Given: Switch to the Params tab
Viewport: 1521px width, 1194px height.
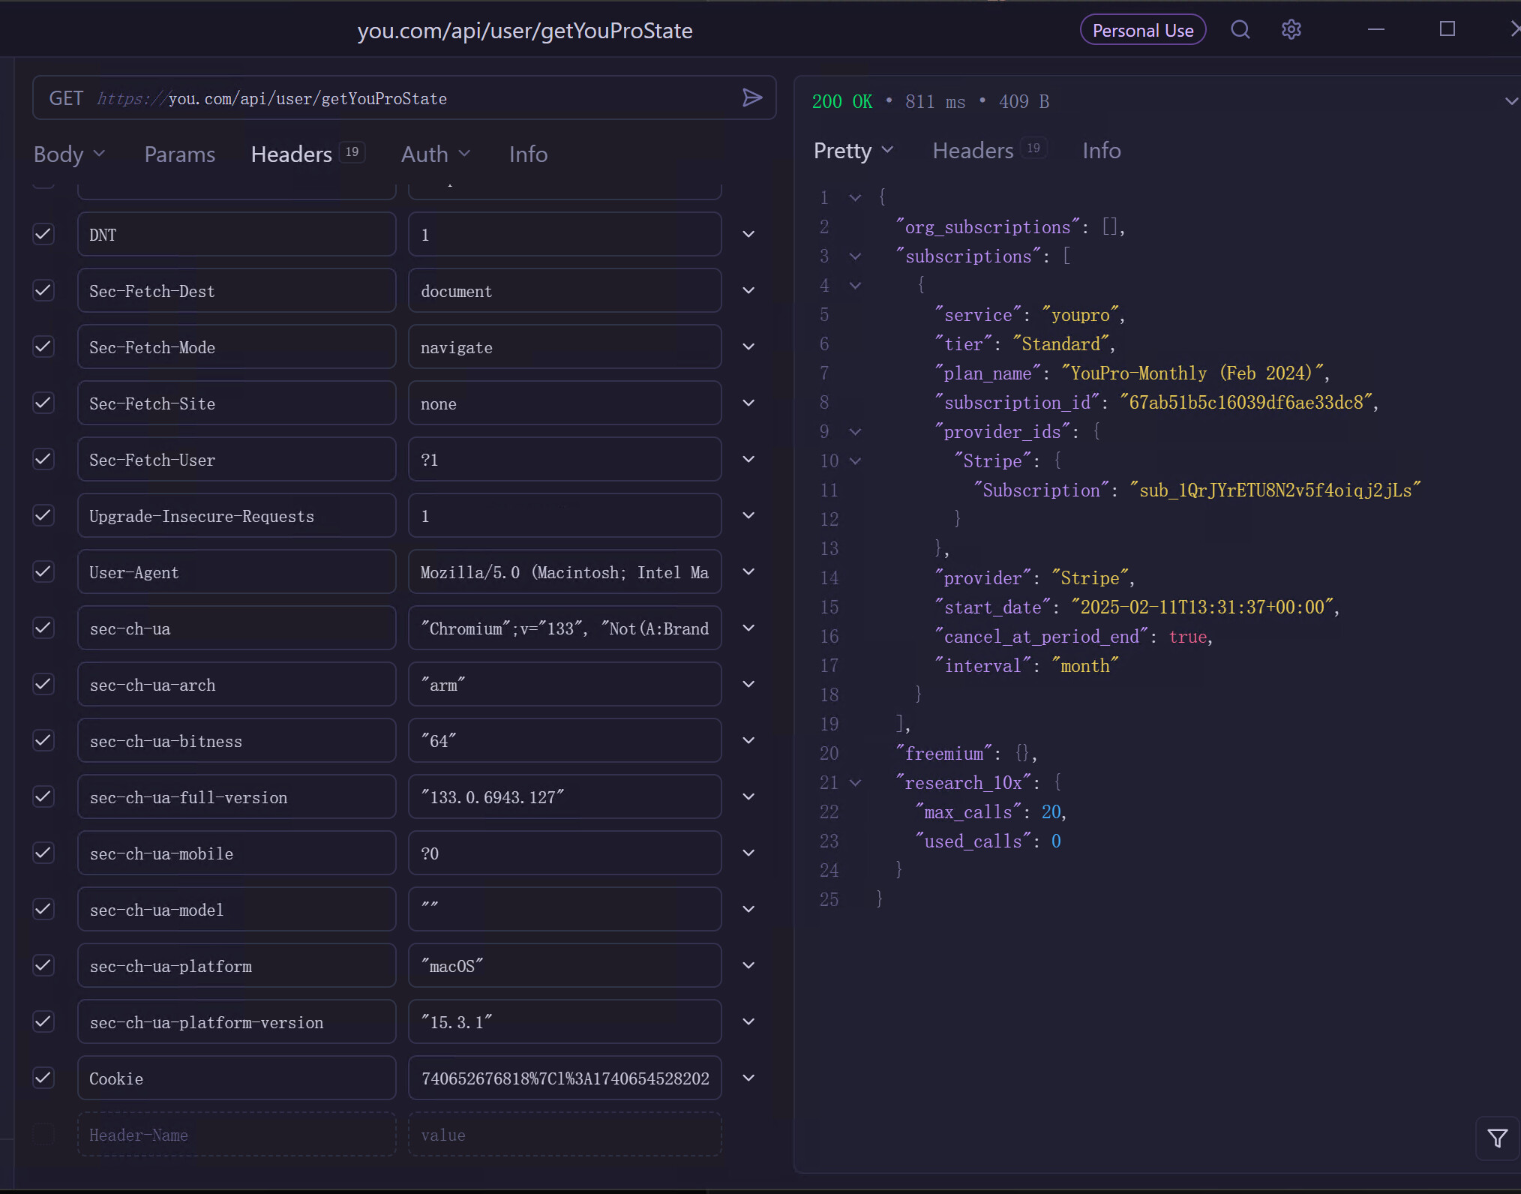Looking at the screenshot, I should point(179,154).
